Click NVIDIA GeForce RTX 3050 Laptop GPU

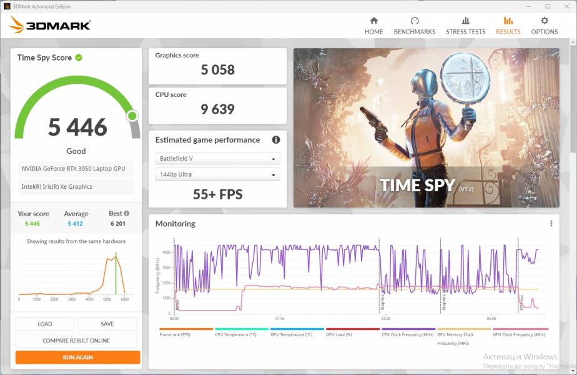point(73,169)
